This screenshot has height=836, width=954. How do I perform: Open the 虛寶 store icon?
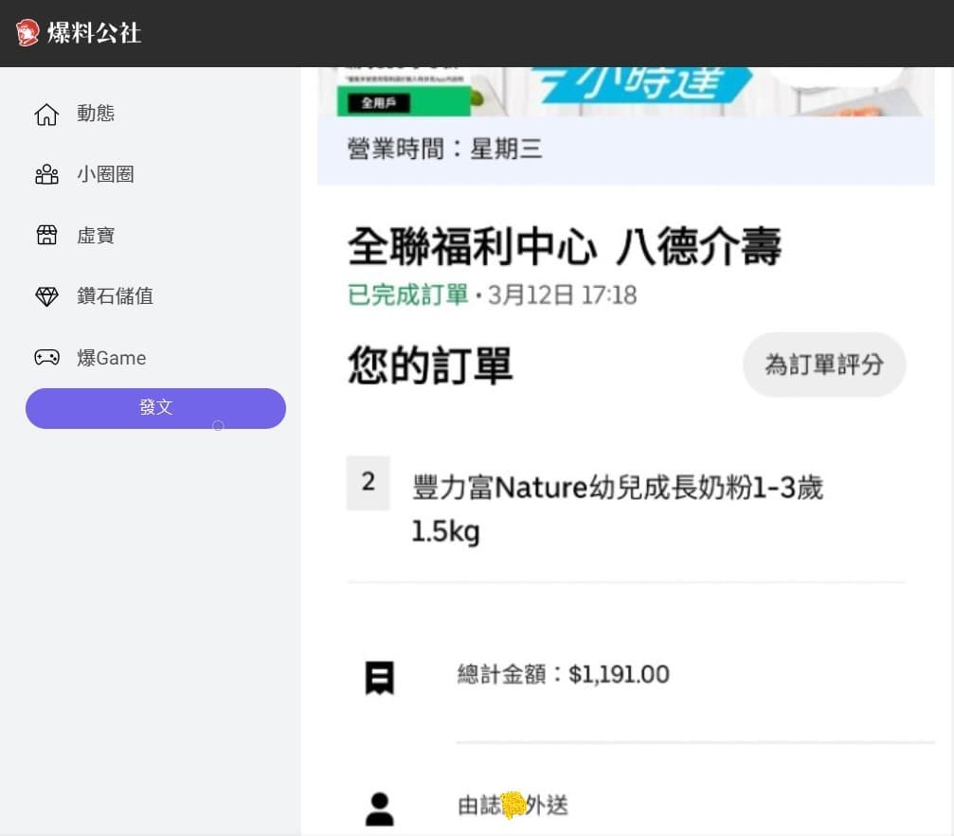click(x=46, y=236)
